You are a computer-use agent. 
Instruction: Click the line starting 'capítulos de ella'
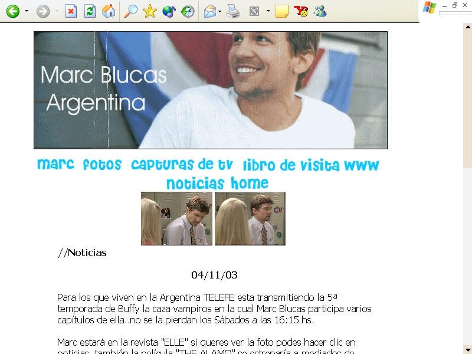(x=185, y=320)
